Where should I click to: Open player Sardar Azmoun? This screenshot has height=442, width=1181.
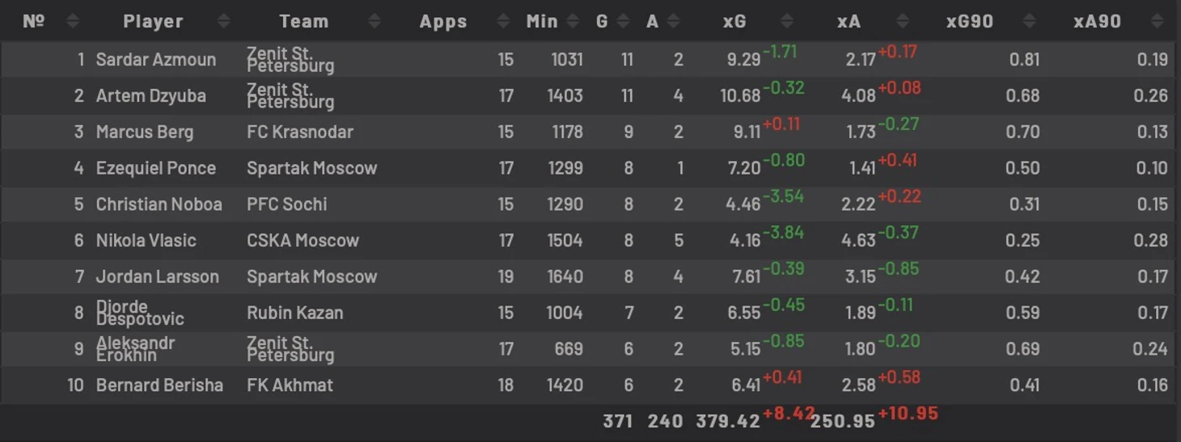pos(156,59)
